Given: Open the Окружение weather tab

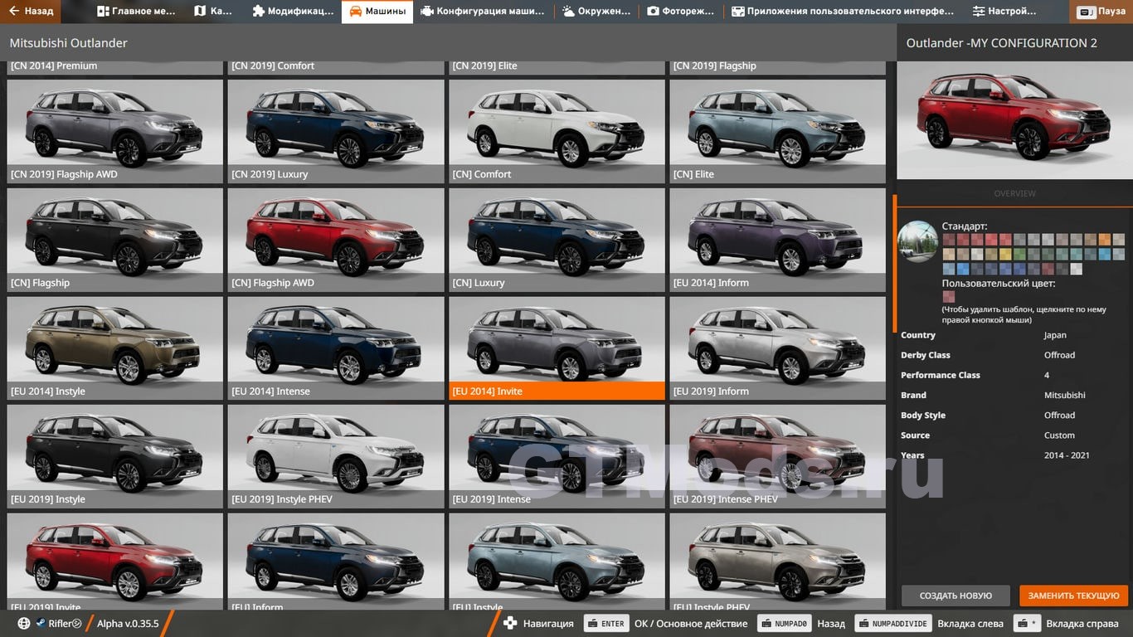Looking at the screenshot, I should [x=595, y=12].
